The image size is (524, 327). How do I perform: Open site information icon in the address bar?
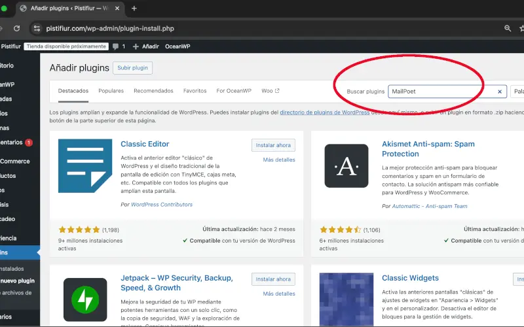coord(37,28)
